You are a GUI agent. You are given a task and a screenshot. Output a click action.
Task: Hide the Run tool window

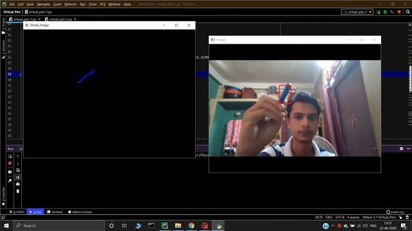pyautogui.click(x=408, y=148)
